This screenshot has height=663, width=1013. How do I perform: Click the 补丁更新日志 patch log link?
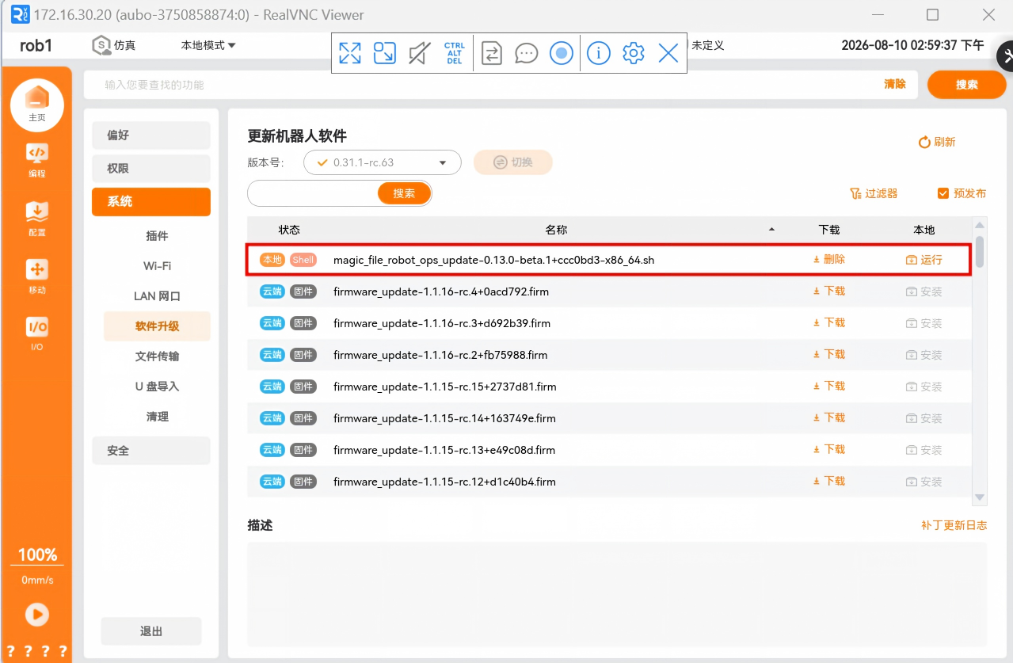pos(954,525)
